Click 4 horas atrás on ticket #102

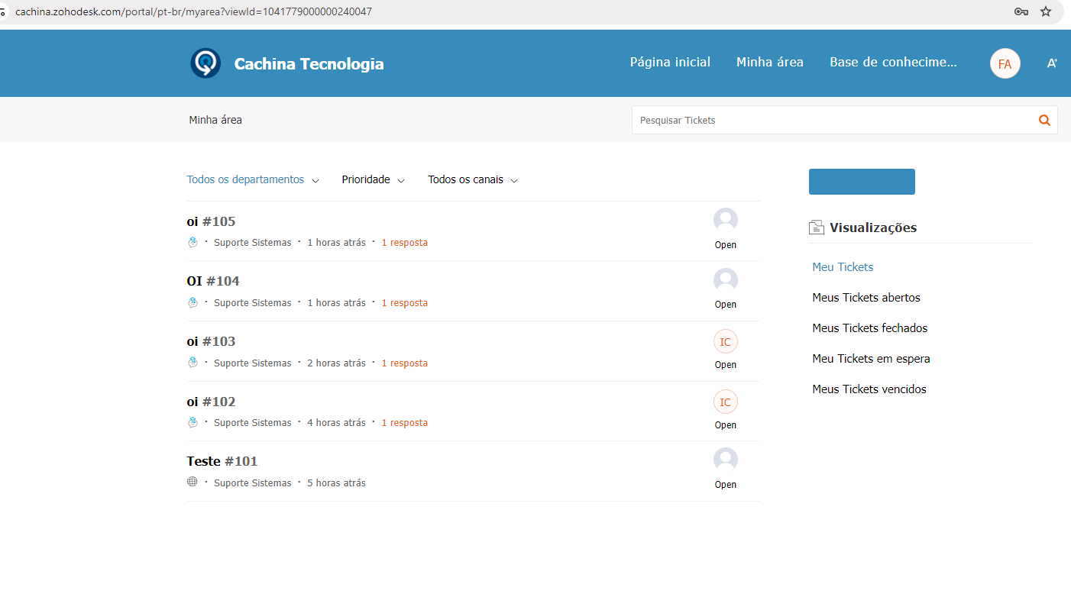pos(336,423)
